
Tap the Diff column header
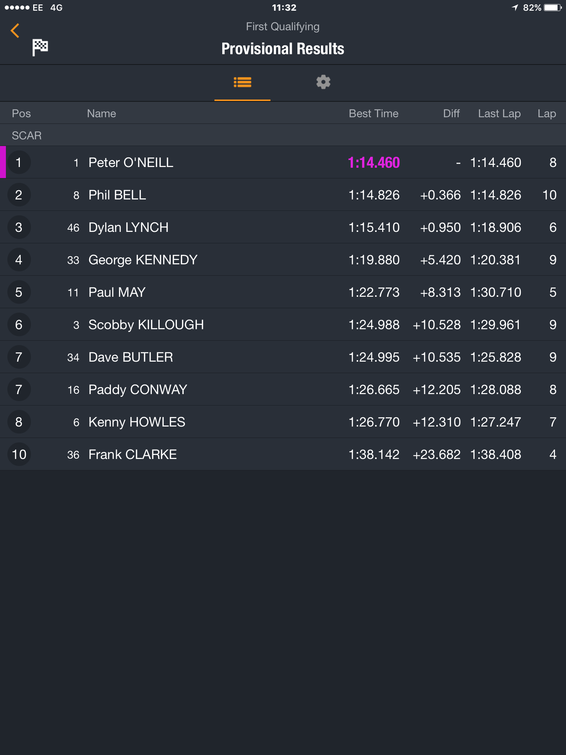[451, 114]
